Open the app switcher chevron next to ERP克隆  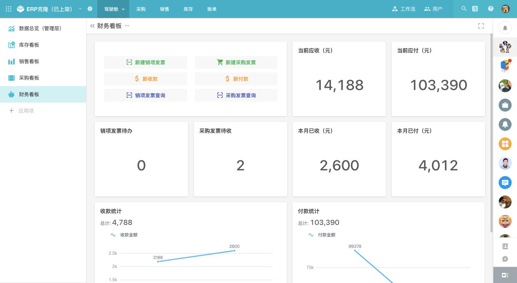pyautogui.click(x=80, y=9)
